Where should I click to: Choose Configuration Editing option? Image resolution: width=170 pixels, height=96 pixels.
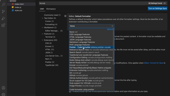pyautogui.click(x=91, y=58)
